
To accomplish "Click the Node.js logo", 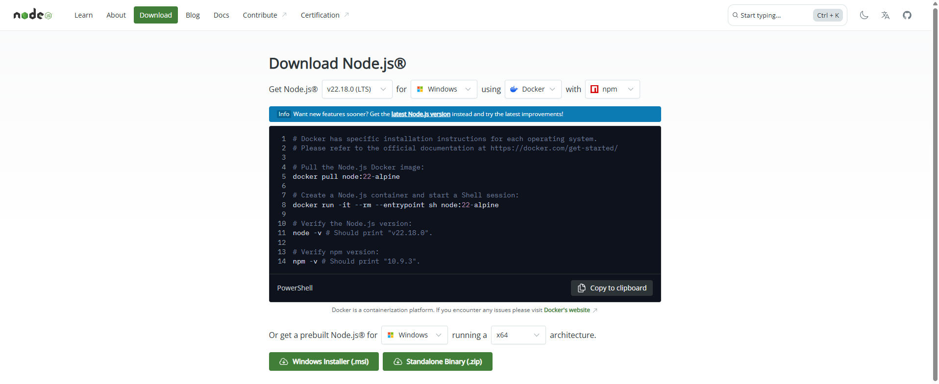I will [x=33, y=15].
